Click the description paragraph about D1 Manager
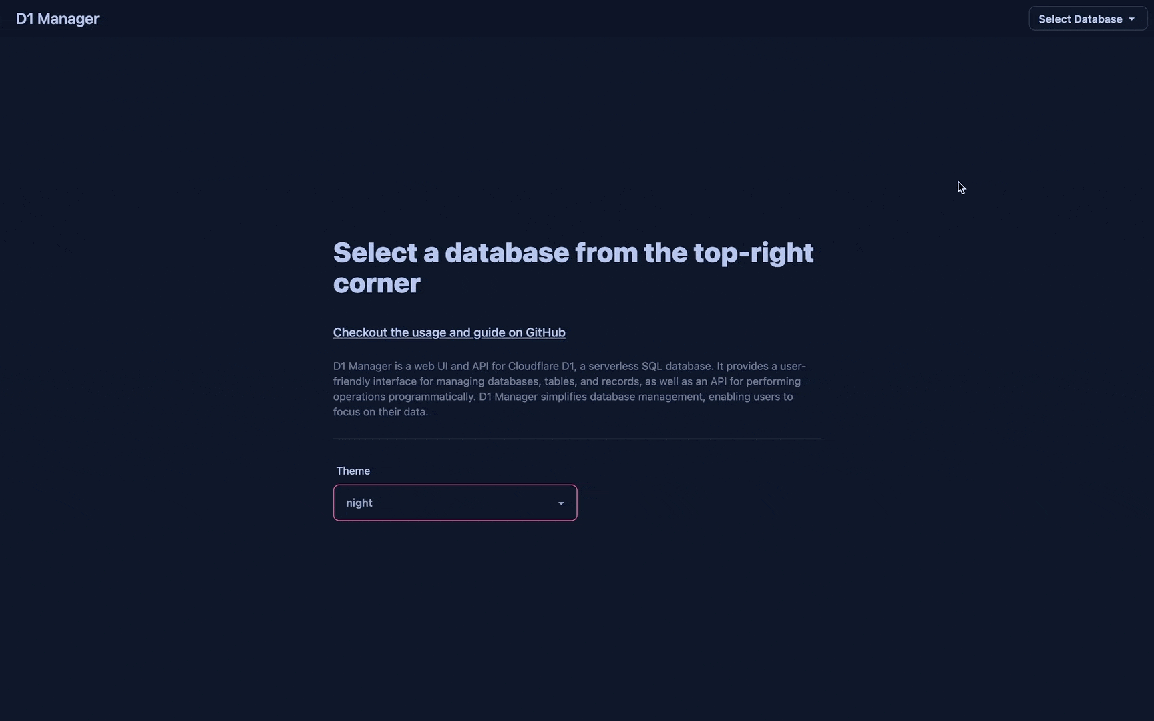 (x=569, y=389)
